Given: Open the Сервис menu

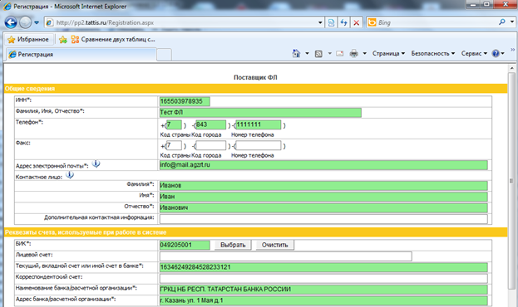Looking at the screenshot, I should tap(474, 53).
